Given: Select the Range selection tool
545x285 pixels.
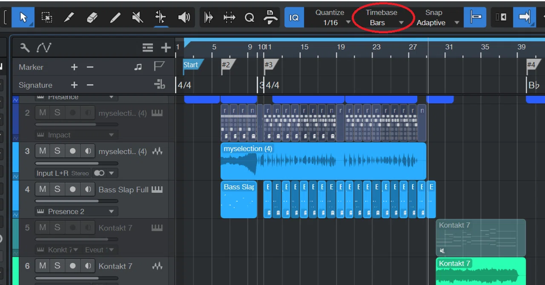Looking at the screenshot, I should [46, 17].
